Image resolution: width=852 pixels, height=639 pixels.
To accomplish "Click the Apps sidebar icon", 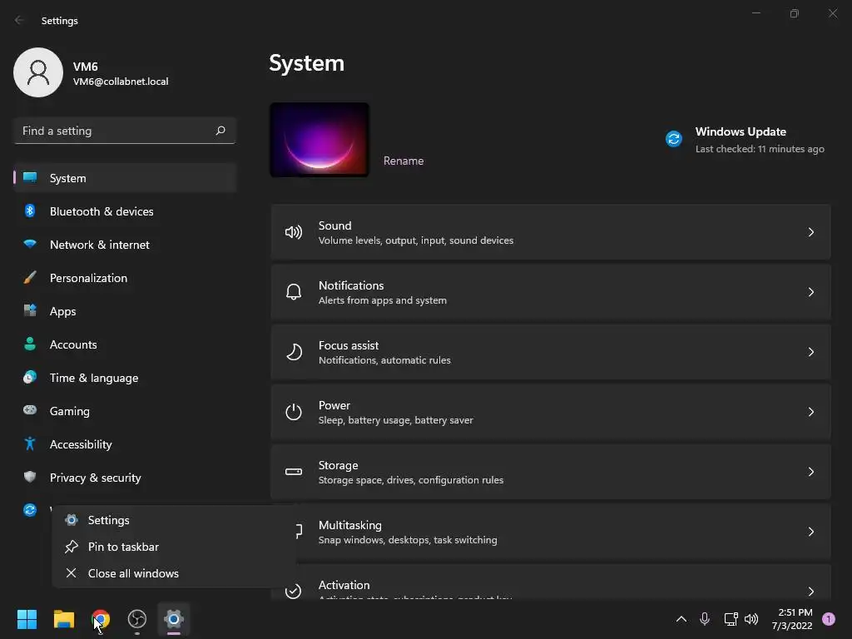I will pos(30,311).
